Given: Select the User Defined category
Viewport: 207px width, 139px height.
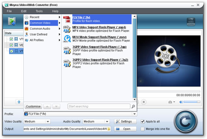Looking at the screenshot, I should tap(38, 34).
